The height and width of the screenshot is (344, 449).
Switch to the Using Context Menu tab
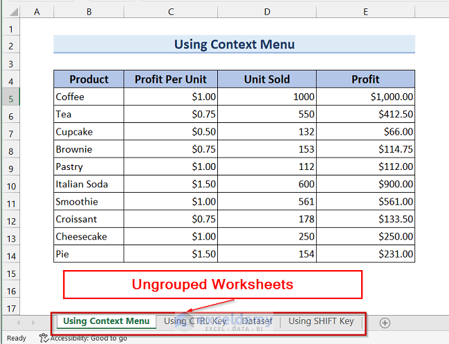tap(106, 321)
